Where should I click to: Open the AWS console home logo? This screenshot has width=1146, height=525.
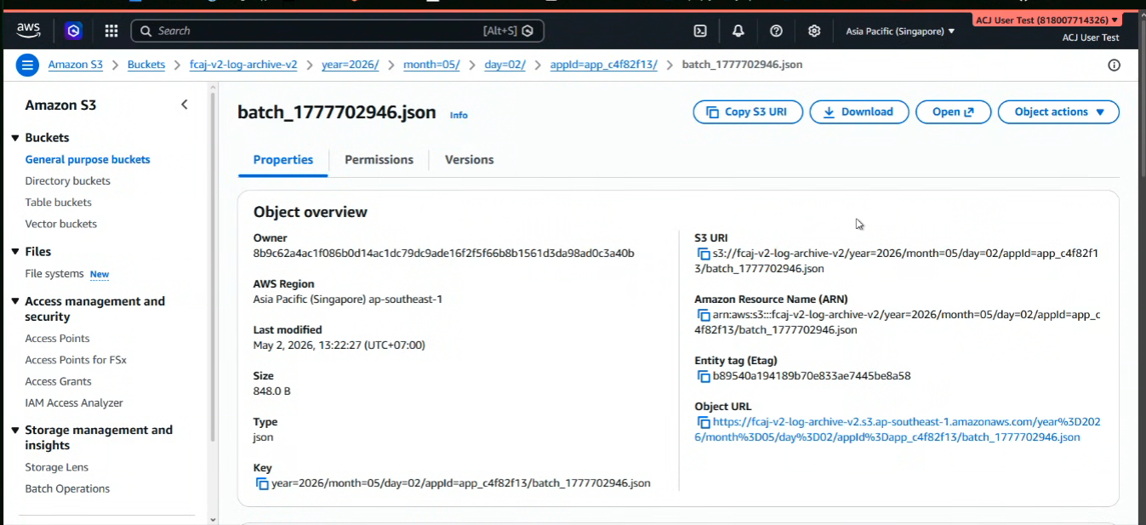(x=28, y=31)
